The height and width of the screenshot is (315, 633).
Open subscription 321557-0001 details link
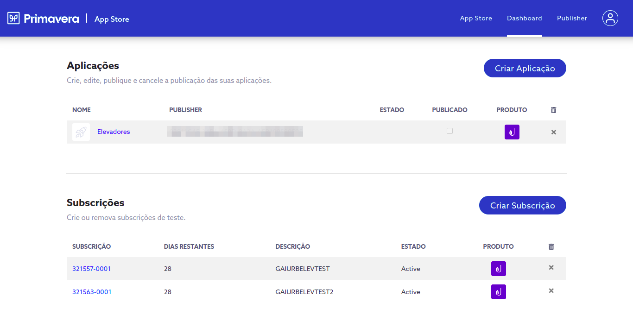coord(91,268)
